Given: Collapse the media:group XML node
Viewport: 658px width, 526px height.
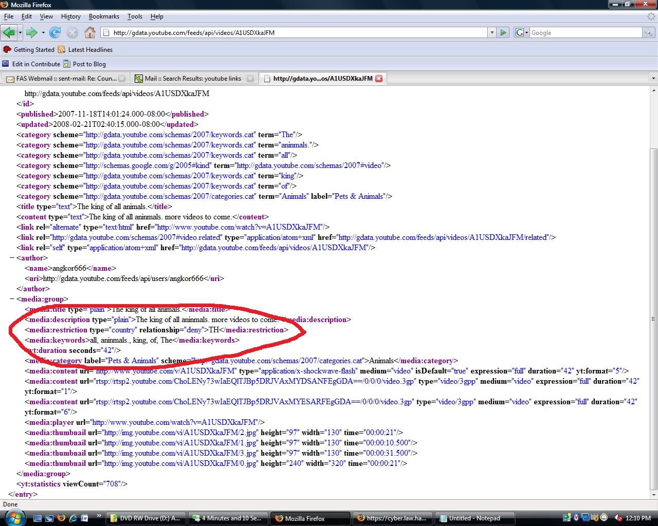Looking at the screenshot, I should coord(12,299).
